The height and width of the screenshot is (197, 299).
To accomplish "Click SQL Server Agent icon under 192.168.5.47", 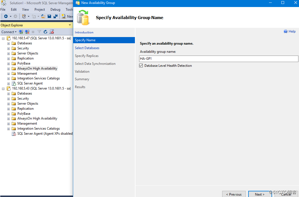I will coord(14,83).
